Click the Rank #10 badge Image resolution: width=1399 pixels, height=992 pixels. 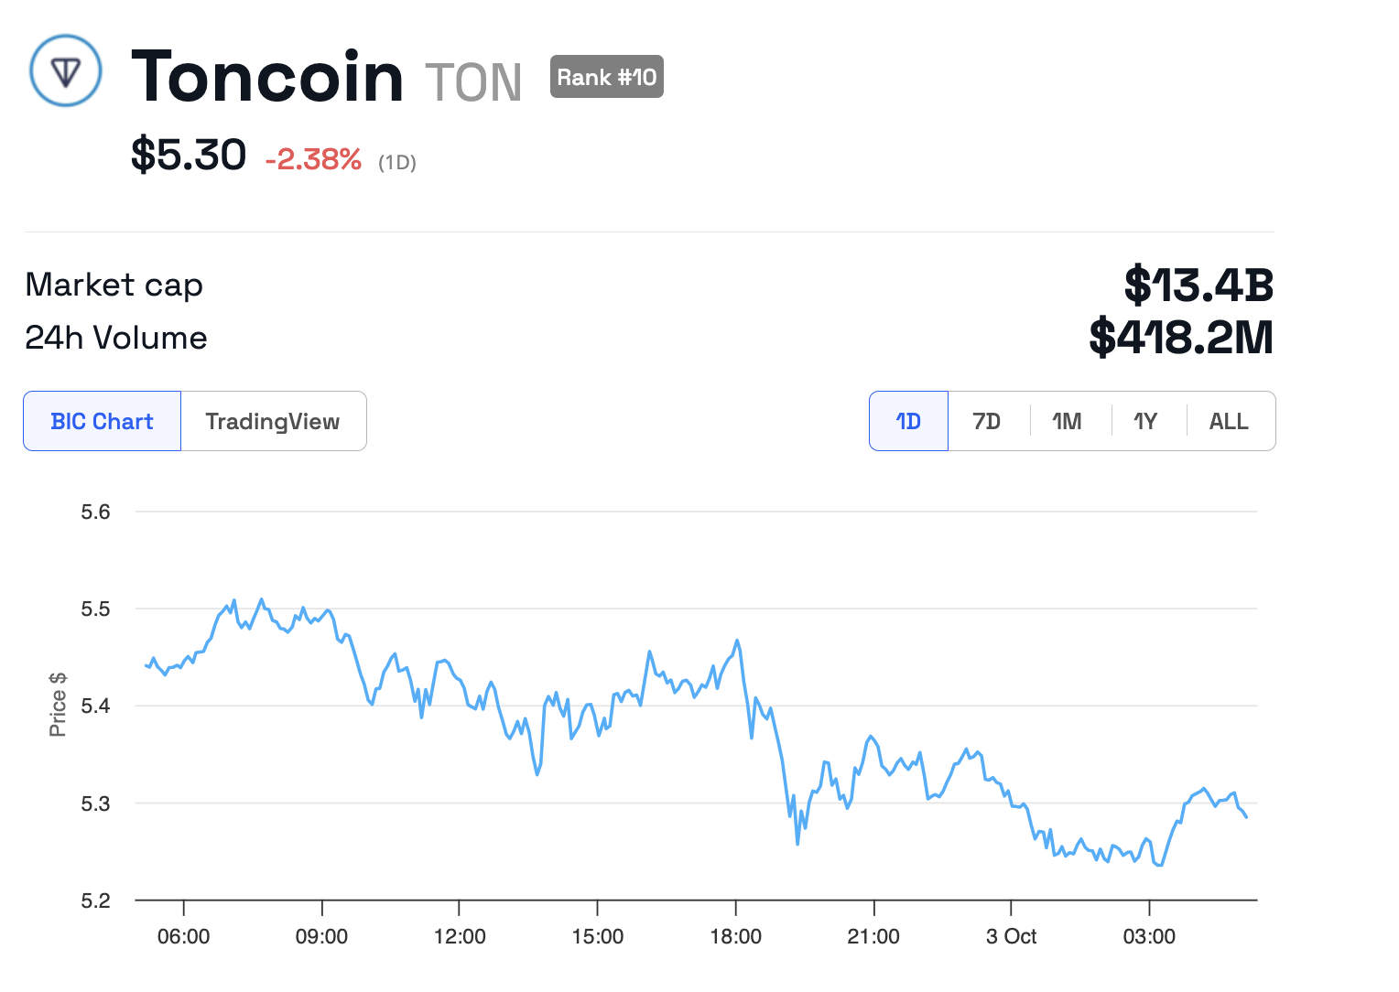606,77
